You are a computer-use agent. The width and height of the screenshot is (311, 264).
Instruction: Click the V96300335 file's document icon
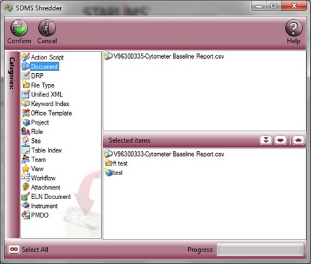pos(108,56)
